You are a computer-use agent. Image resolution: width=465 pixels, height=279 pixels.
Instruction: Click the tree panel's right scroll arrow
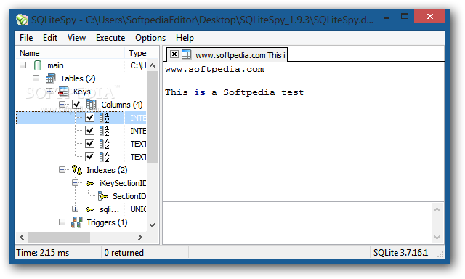tap(140, 237)
